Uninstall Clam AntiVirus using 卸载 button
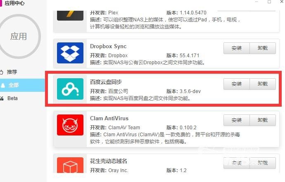Viewport: 285px width, 182px height. pos(263,120)
